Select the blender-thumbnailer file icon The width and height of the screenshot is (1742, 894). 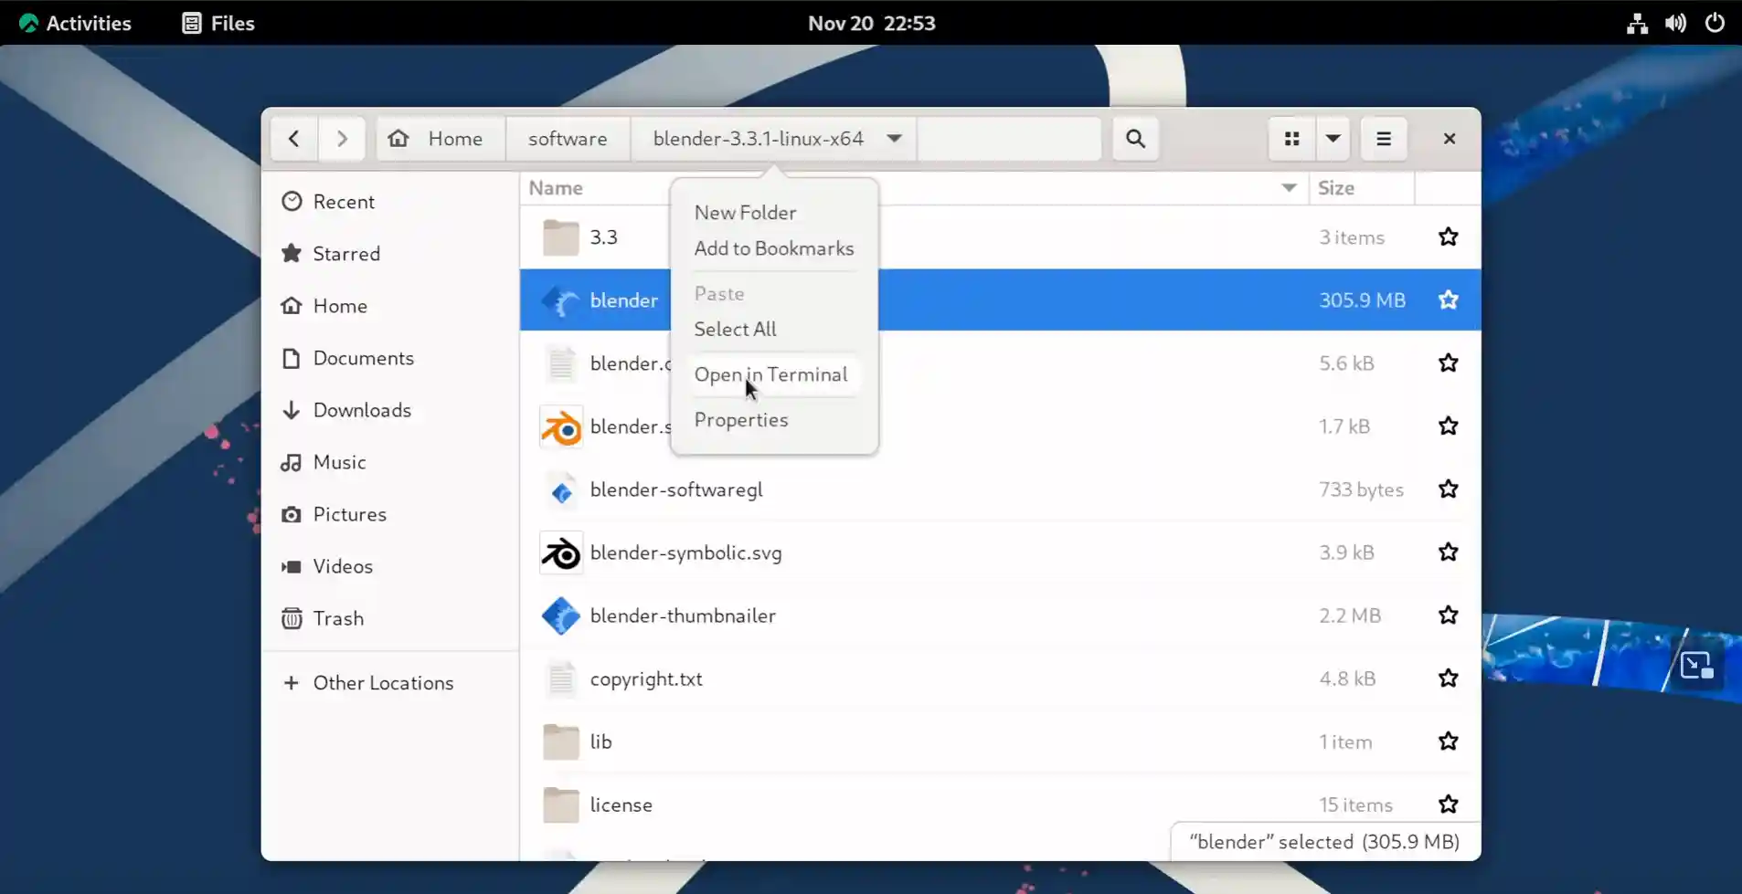560,615
